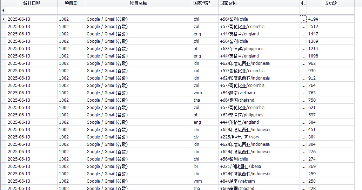Click ellipsis button in the liberia row
The width and height of the screenshot is (362, 190).
coord(303,167)
